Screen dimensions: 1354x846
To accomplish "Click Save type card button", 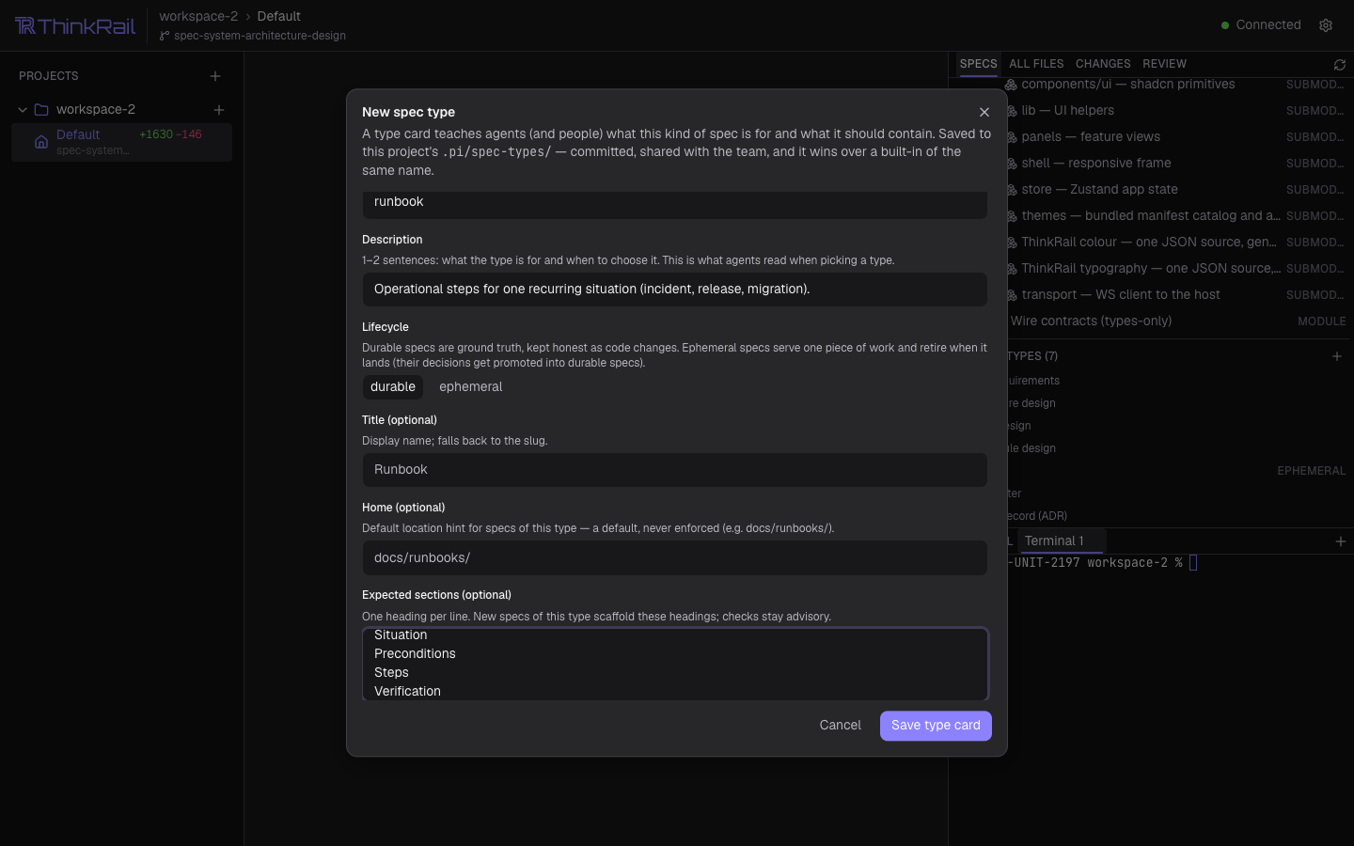I will (936, 726).
